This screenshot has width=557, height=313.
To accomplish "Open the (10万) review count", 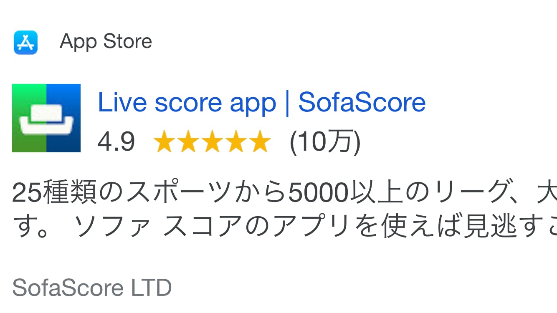I will 325,142.
